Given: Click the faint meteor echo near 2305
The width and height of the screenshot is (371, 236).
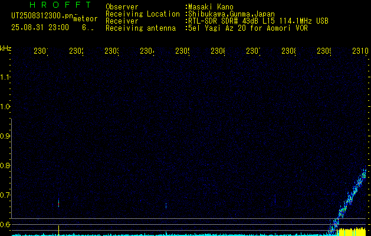Looking at the screenshot, I should (x=166, y=205).
